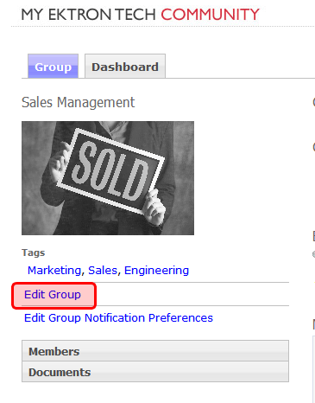Click the Tags label heading

(34, 253)
